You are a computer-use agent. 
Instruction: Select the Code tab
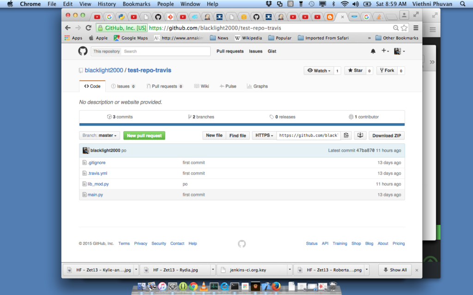pyautogui.click(x=92, y=86)
